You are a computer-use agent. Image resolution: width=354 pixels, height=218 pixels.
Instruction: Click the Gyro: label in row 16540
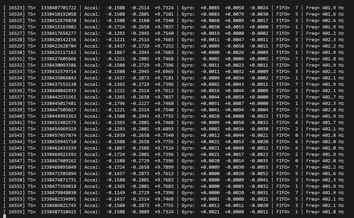(188, 116)
